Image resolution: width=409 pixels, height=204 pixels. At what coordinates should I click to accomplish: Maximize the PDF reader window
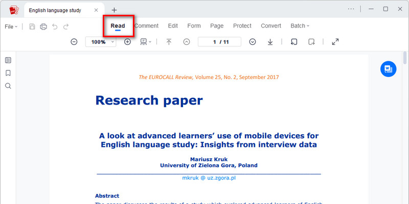pyautogui.click(x=385, y=9)
